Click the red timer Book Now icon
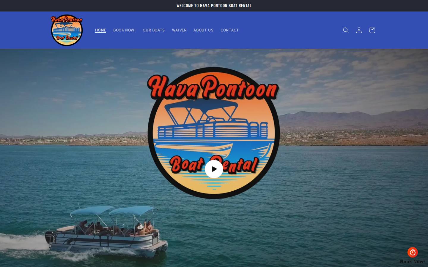The image size is (428, 267). 413,252
